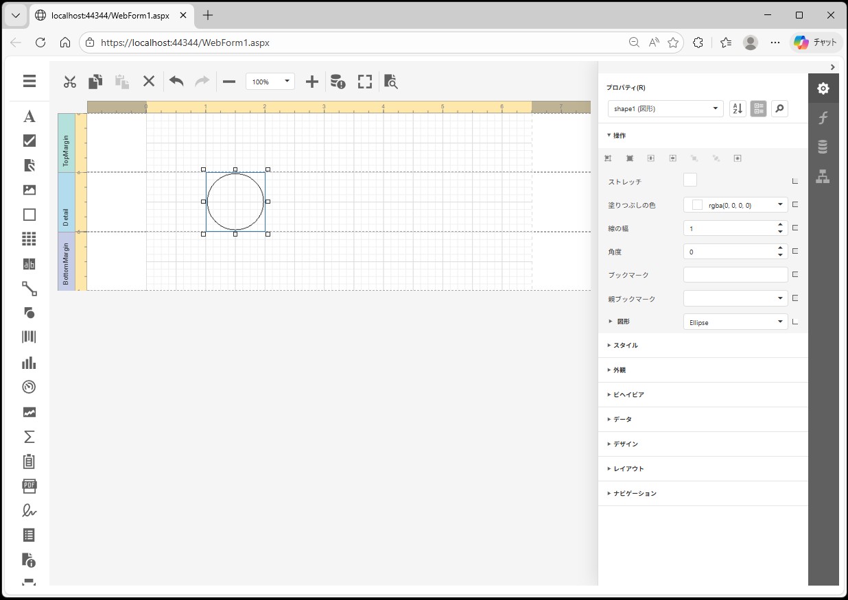The height and width of the screenshot is (600, 848).
Task: Open the 図形 Ellipse dropdown
Action: click(x=735, y=322)
